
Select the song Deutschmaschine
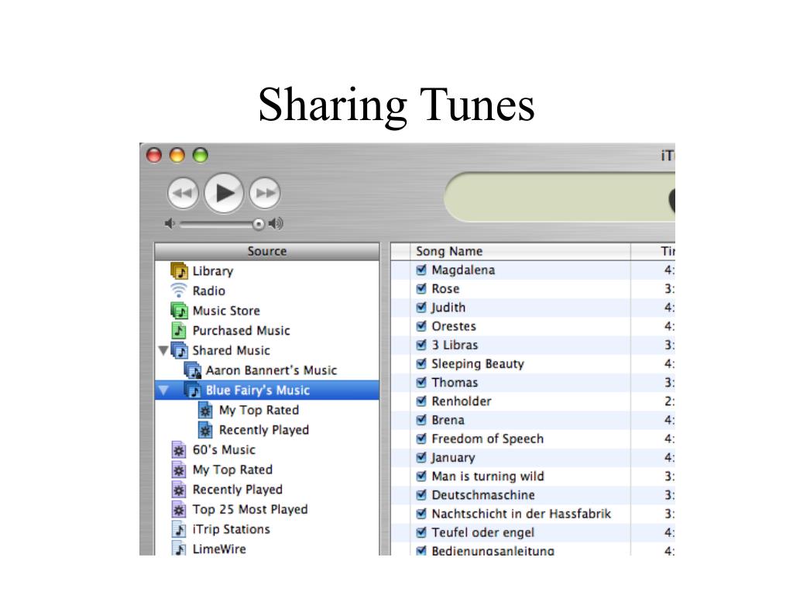(483, 495)
